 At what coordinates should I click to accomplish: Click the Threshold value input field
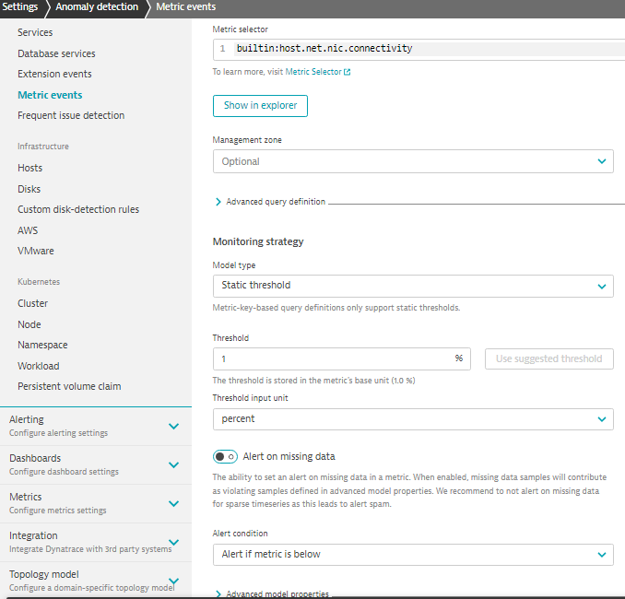click(332, 358)
